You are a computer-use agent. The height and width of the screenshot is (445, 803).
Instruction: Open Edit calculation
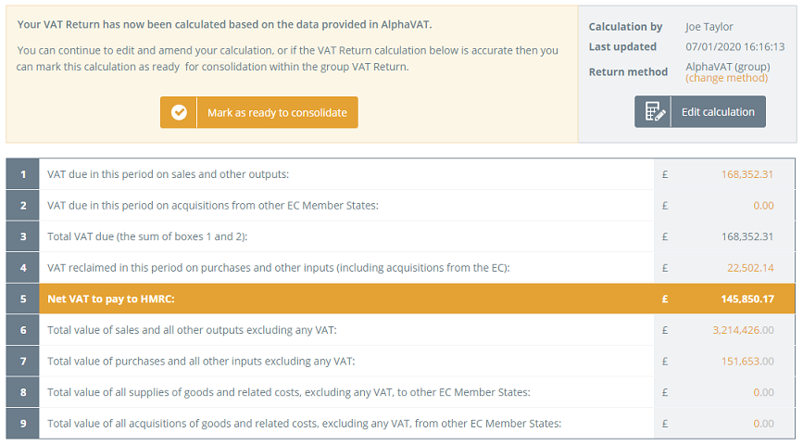tap(700, 112)
